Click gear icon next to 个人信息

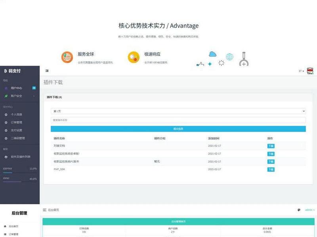coord(6,115)
